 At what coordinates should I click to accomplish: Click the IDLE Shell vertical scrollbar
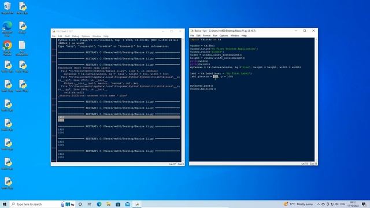(183, 100)
